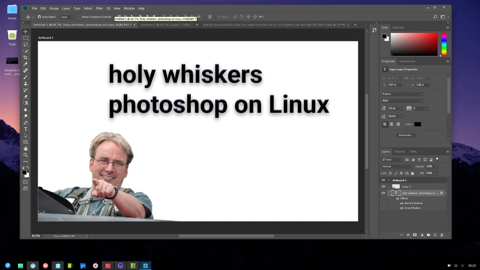Open the Image menu
The height and width of the screenshot is (270, 480).
[x=54, y=8]
